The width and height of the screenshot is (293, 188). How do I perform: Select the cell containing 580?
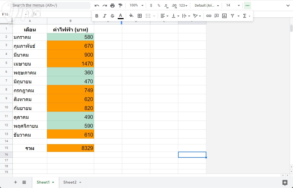[71, 37]
